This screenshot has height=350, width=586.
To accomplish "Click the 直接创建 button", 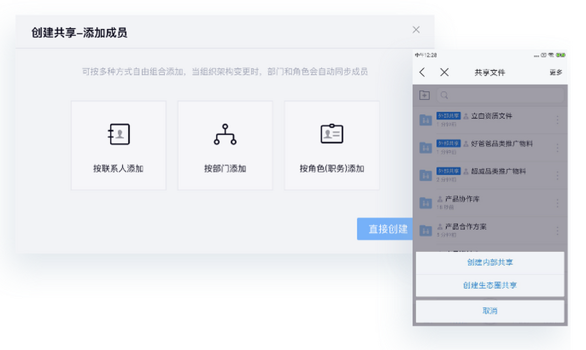I will point(386,229).
